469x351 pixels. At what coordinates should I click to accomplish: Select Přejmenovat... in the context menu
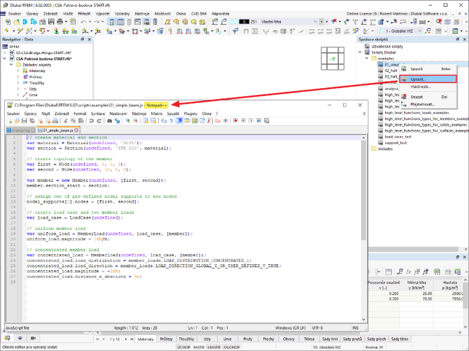coord(428,105)
